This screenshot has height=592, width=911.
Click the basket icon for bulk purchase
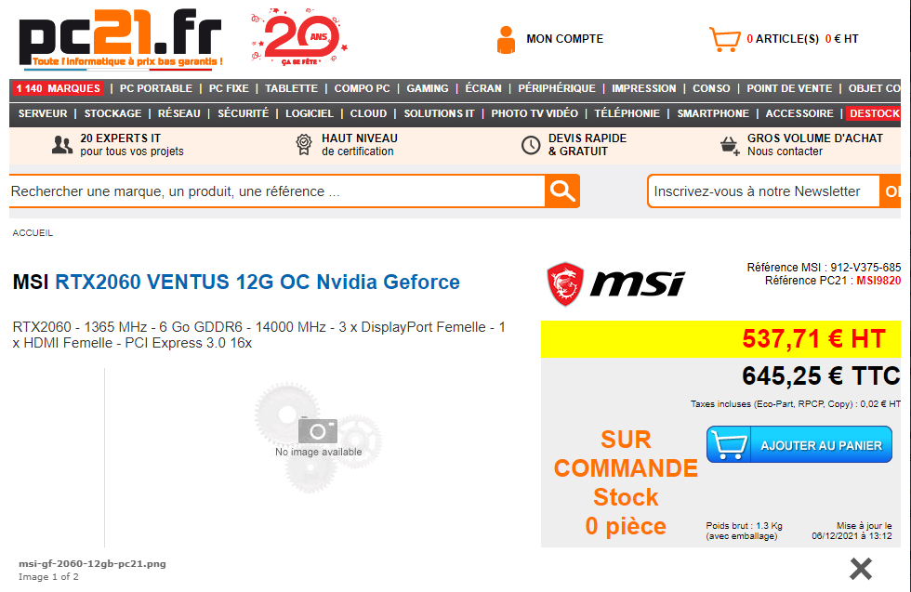tap(730, 145)
